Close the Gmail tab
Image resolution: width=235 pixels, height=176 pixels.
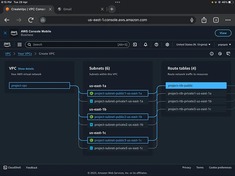point(102,9)
